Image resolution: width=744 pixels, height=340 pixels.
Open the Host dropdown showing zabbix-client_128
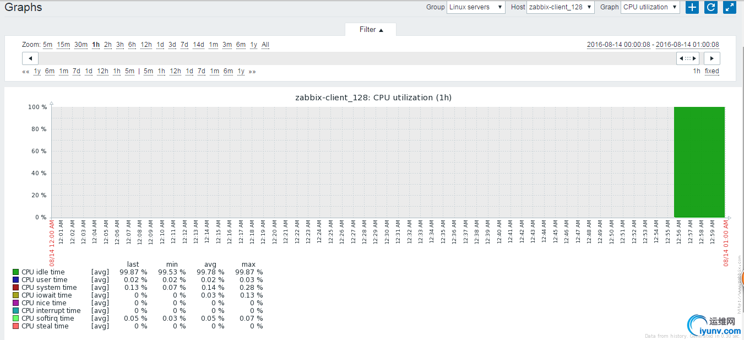click(561, 7)
